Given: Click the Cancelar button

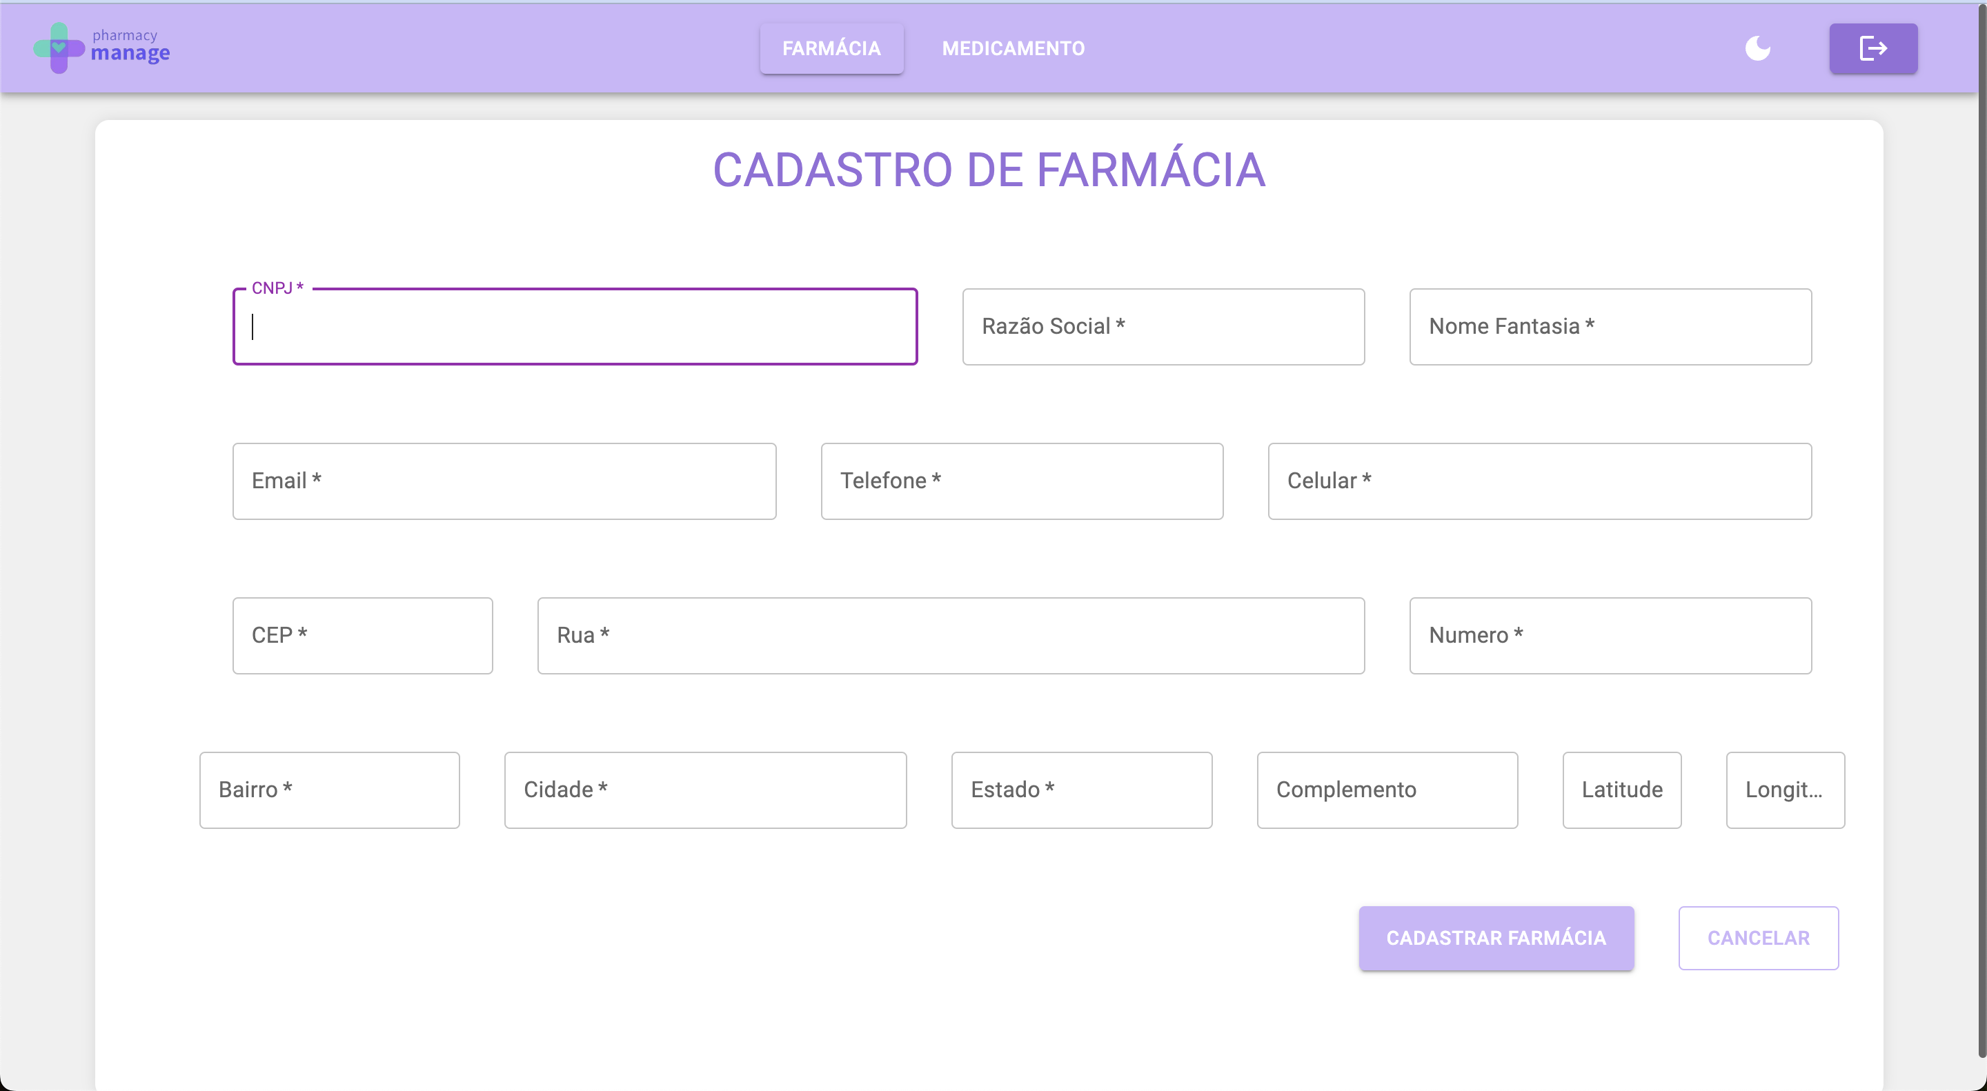Looking at the screenshot, I should (x=1758, y=938).
